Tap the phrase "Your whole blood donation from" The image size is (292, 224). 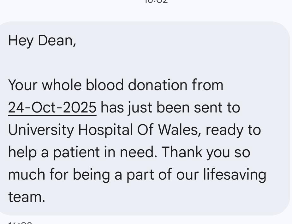click(x=116, y=85)
